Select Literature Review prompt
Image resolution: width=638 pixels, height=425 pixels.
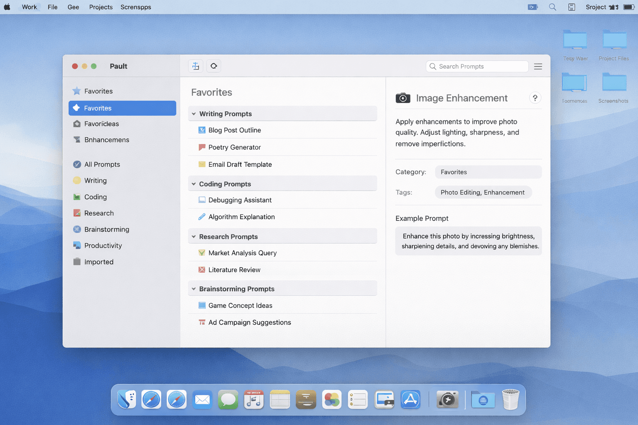(x=282, y=270)
